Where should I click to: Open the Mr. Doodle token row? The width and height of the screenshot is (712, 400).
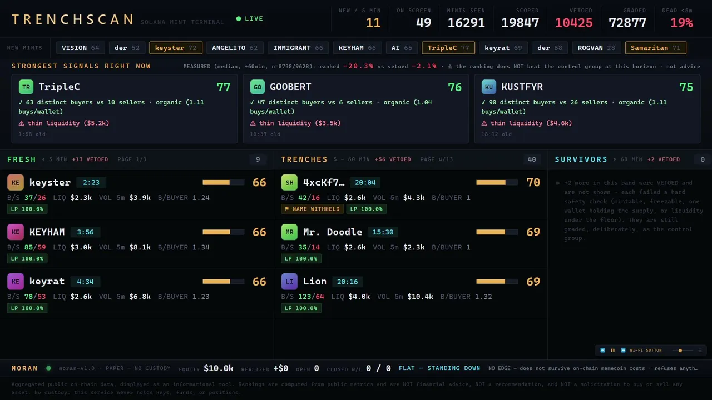(x=411, y=244)
